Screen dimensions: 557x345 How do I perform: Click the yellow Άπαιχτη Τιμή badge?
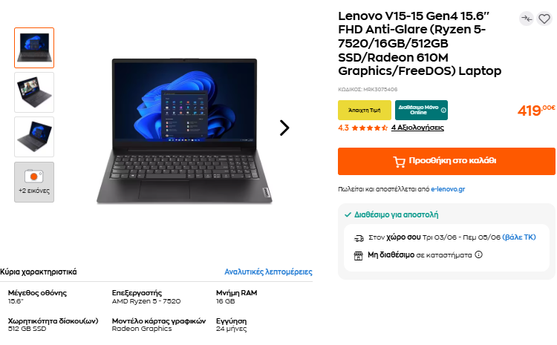pyautogui.click(x=365, y=110)
